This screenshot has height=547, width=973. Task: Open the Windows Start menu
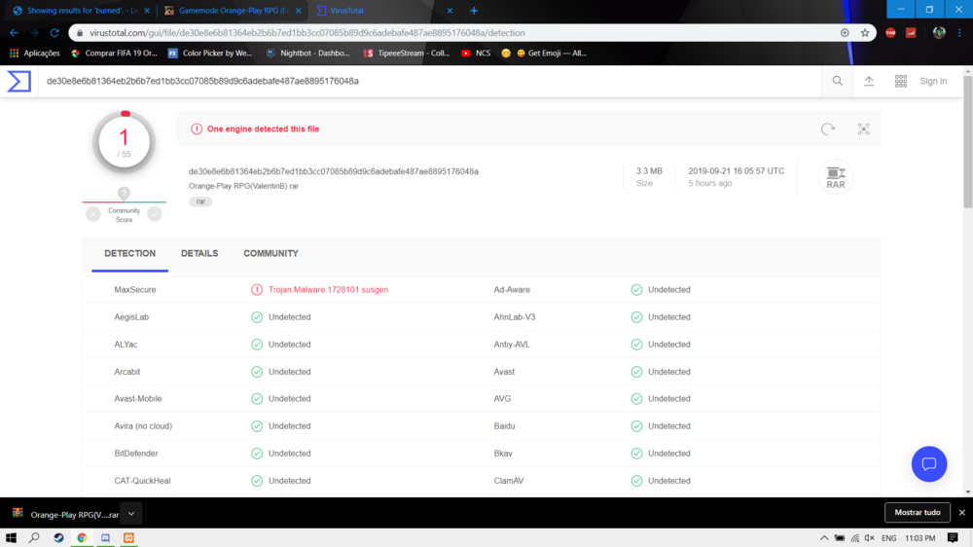click(11, 537)
